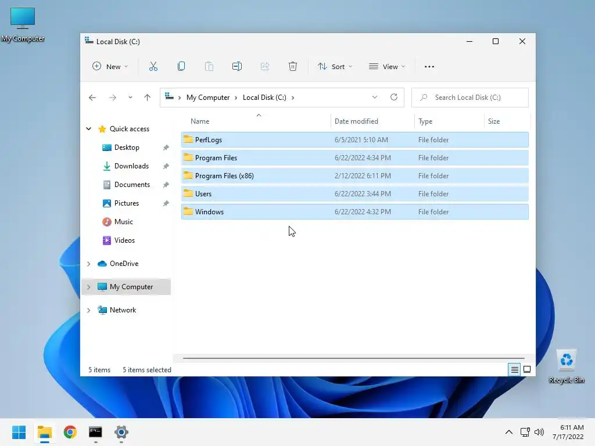Go forward with the right arrow
This screenshot has height=446, width=595.
pos(112,98)
